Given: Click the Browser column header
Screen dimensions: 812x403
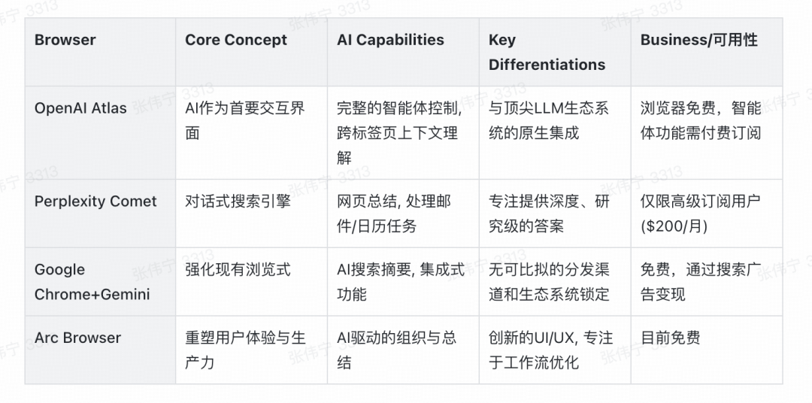Looking at the screenshot, I should (x=65, y=41).
